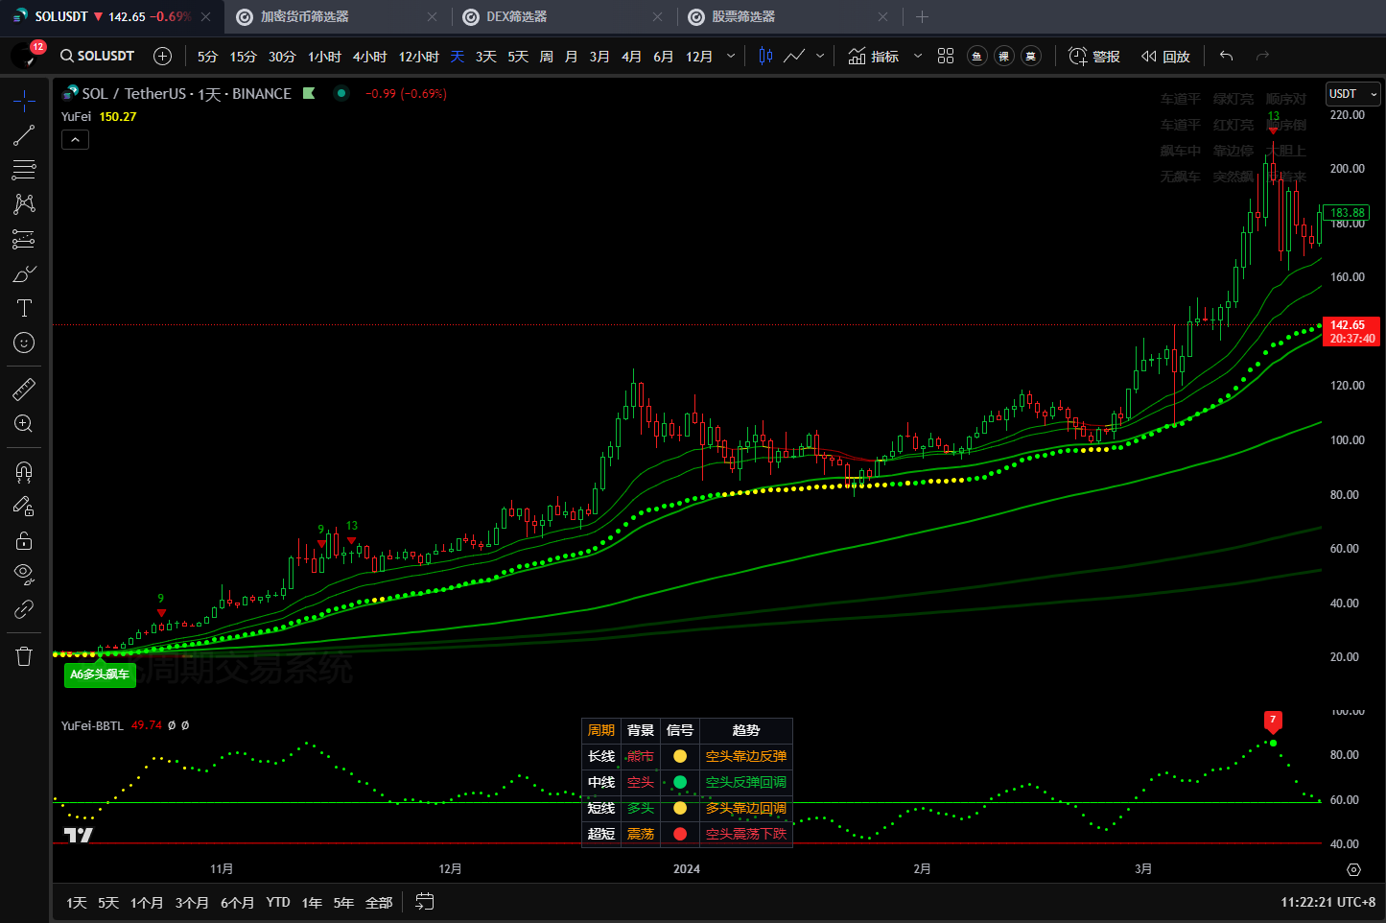Click the A6多头飙车 signal label
The image size is (1386, 923).
[x=100, y=675]
